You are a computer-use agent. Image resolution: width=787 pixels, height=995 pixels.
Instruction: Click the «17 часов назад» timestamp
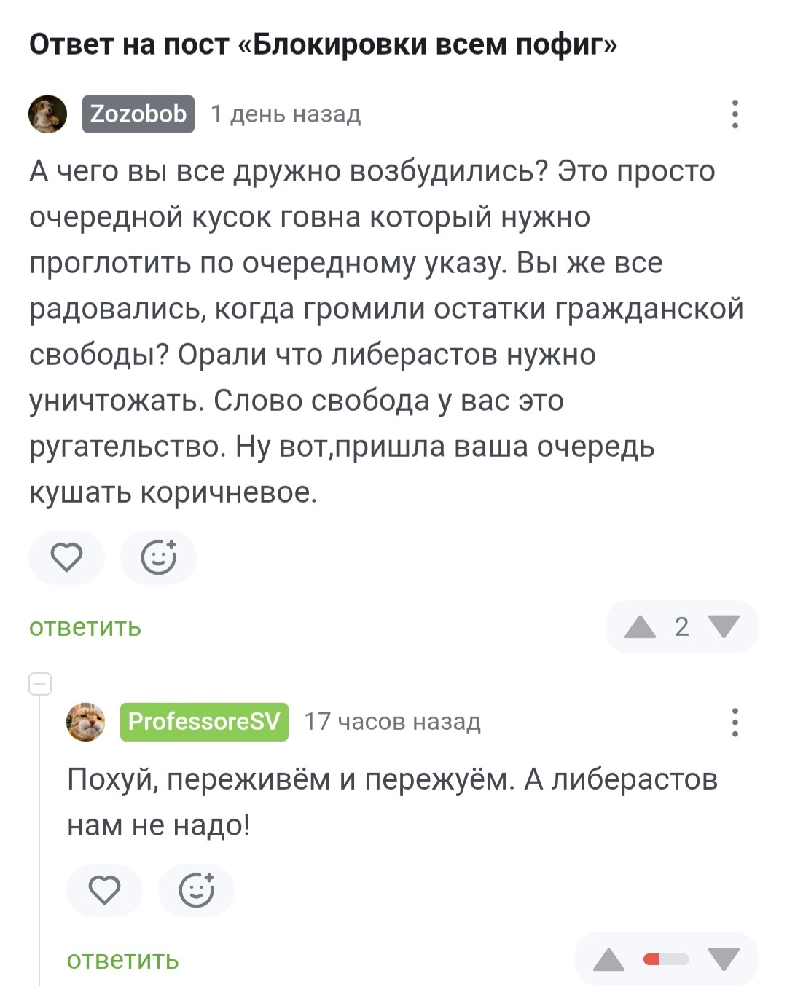point(392,722)
